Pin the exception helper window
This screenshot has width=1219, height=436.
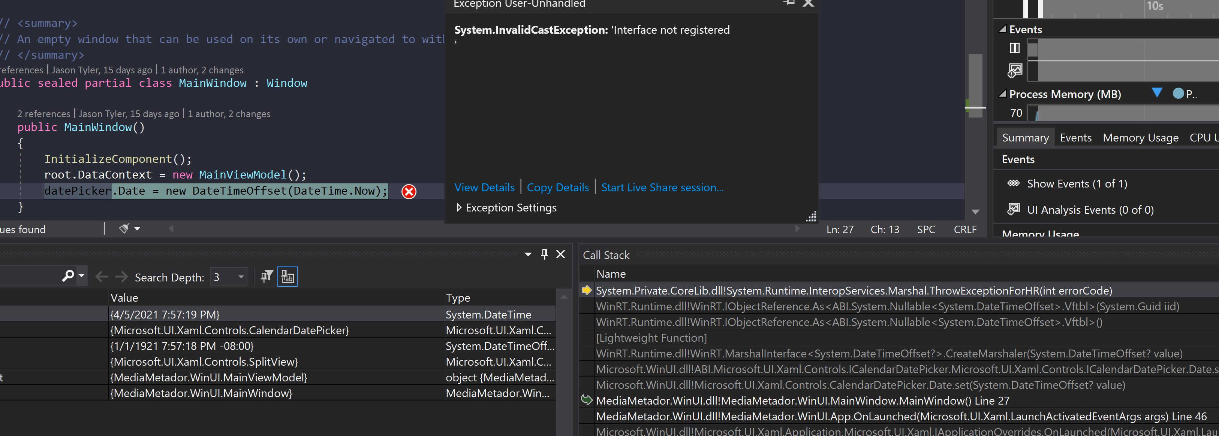(x=788, y=3)
